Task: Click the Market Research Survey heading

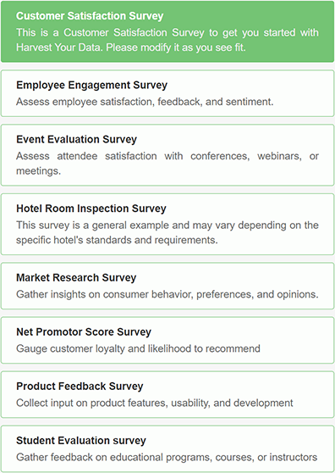Action: (76, 277)
